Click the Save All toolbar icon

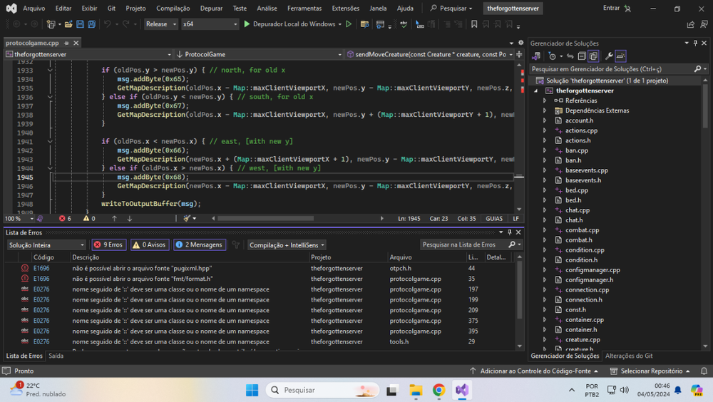point(92,24)
